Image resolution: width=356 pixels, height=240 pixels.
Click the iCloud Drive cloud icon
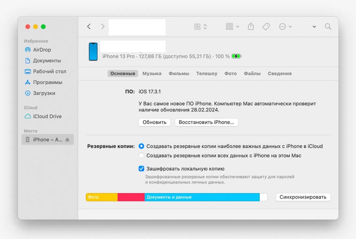pyautogui.click(x=28, y=116)
